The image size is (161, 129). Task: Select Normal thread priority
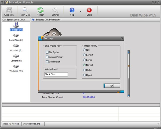(84, 65)
